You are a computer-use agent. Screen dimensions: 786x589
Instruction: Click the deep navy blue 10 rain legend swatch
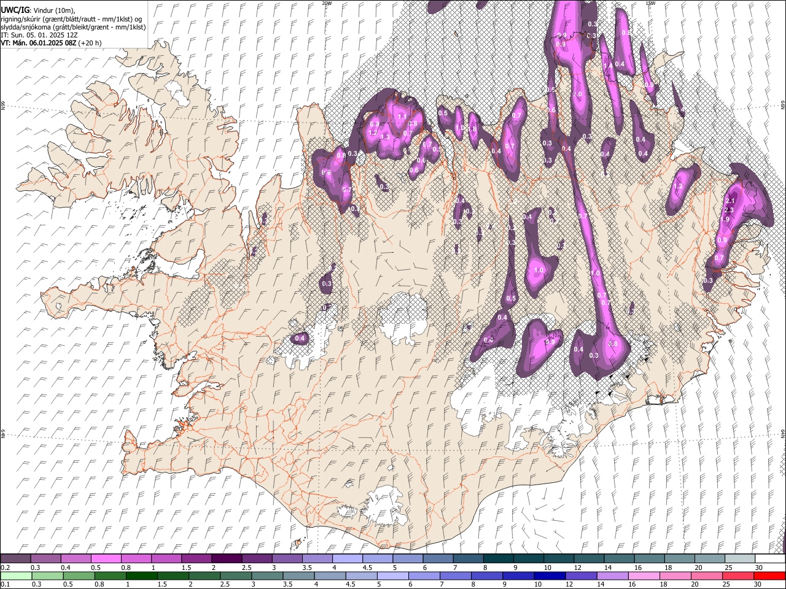[550, 576]
